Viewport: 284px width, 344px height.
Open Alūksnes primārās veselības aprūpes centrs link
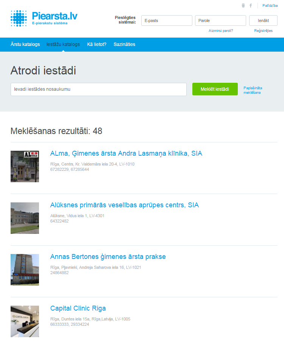125,205
